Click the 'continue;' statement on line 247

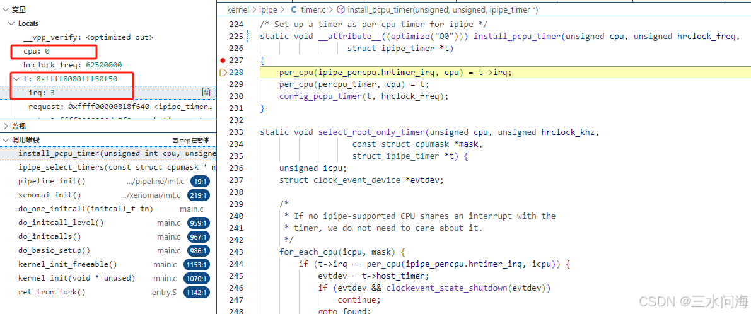(359, 299)
